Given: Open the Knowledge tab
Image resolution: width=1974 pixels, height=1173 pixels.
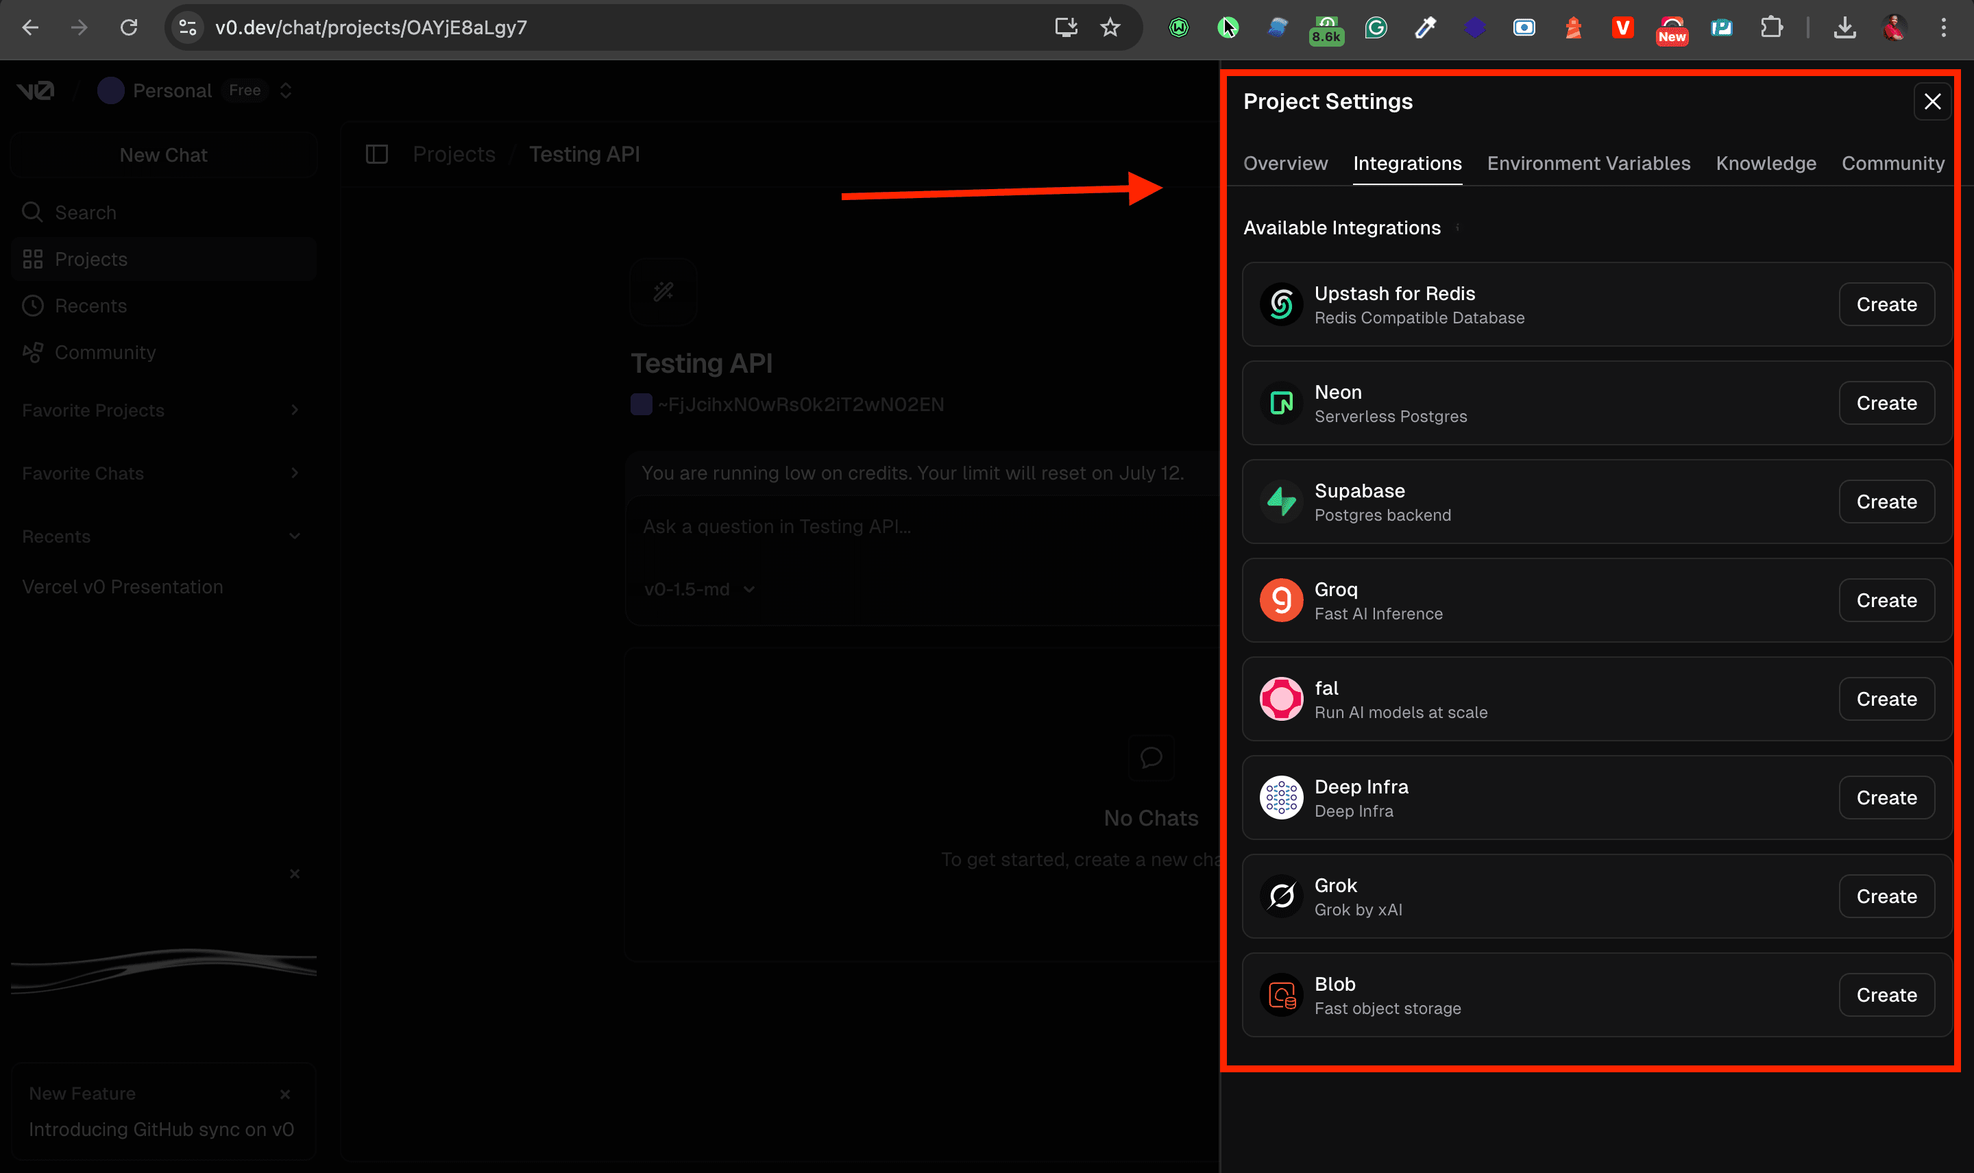Looking at the screenshot, I should (x=1766, y=164).
